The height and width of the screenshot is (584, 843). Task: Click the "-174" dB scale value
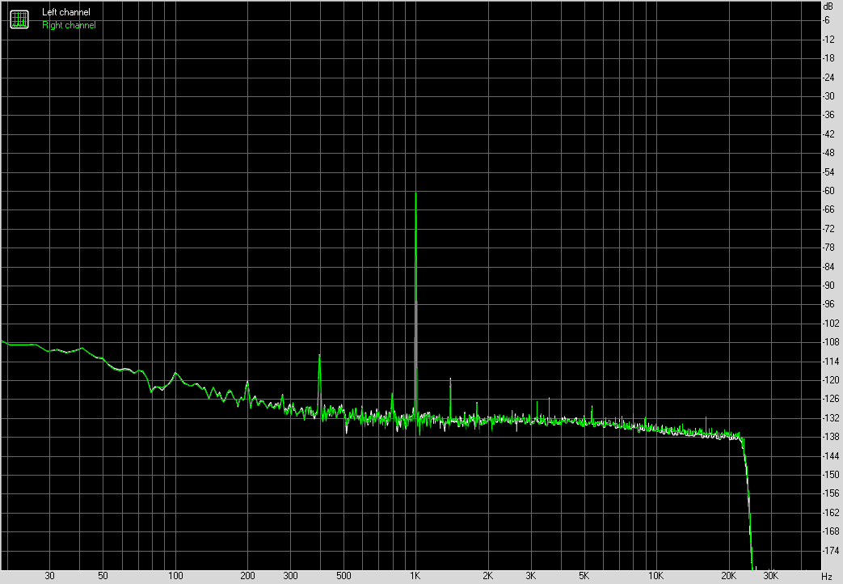pos(831,551)
